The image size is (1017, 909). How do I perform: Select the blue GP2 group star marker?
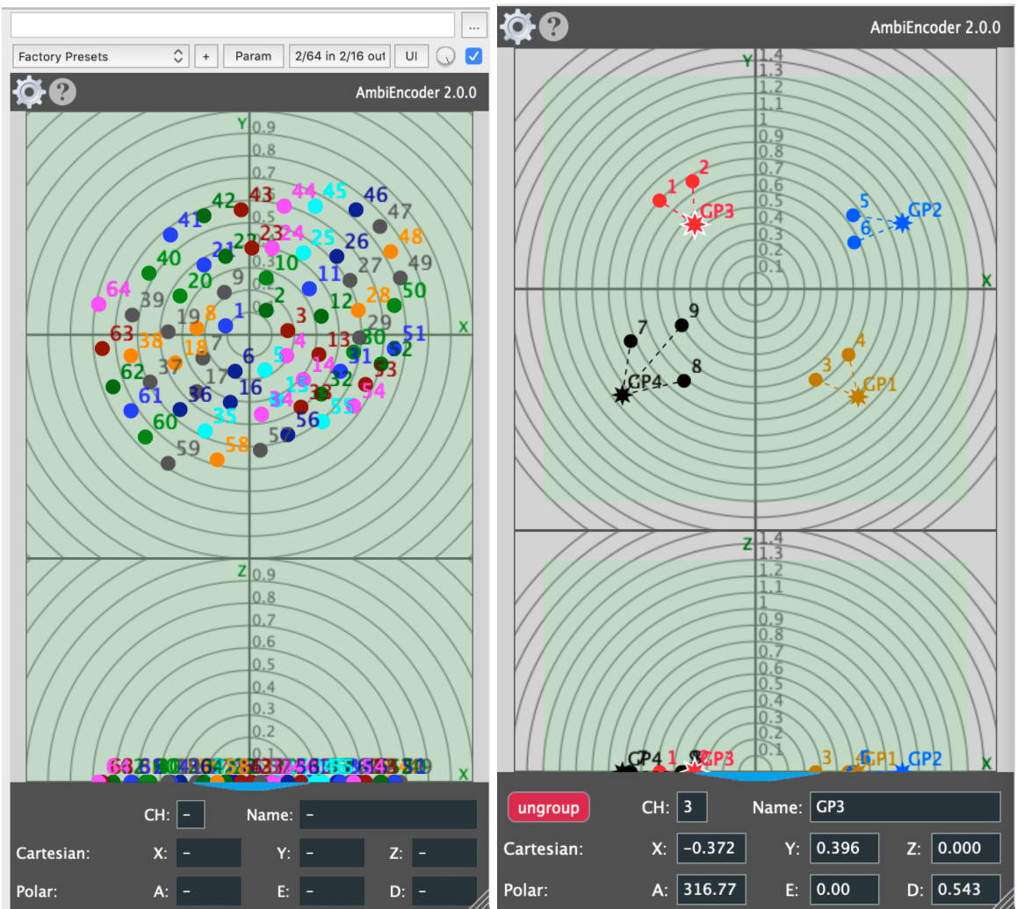(x=902, y=223)
